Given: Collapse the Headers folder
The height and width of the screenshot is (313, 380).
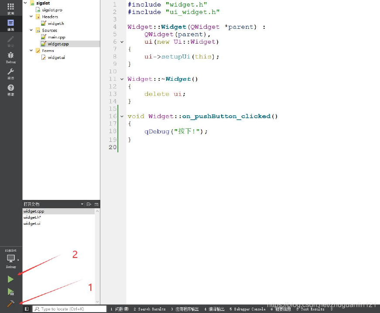Looking at the screenshot, I should click(x=31, y=17).
